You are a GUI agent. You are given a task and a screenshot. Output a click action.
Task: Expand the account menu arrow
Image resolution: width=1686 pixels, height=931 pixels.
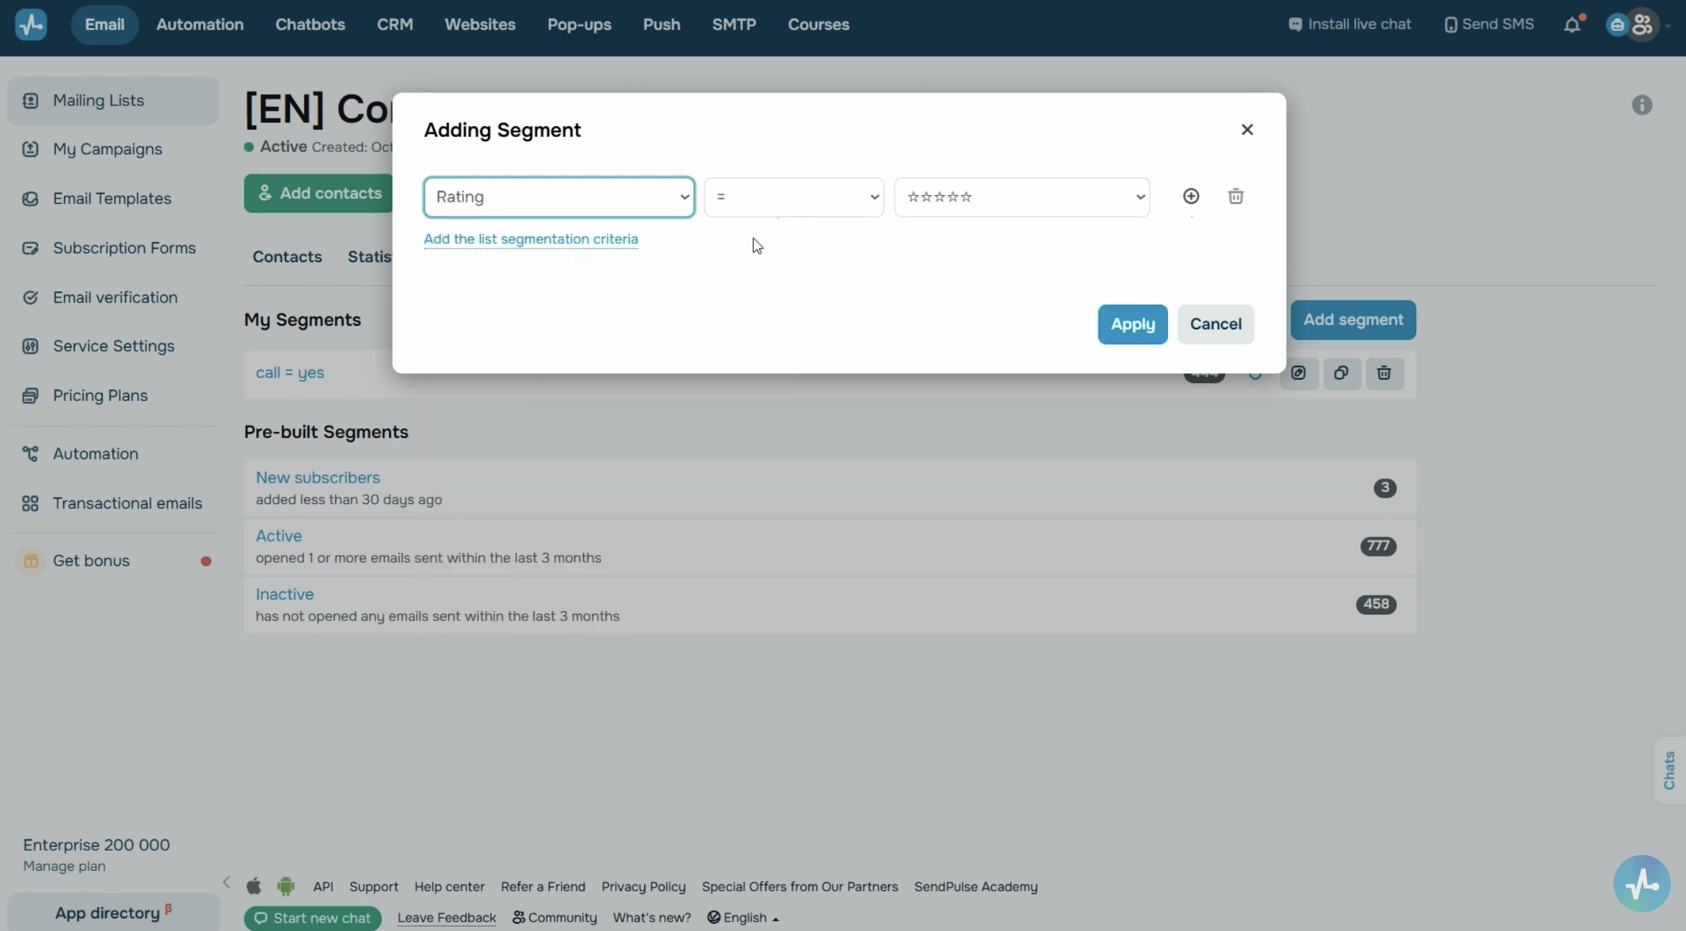1668,26
